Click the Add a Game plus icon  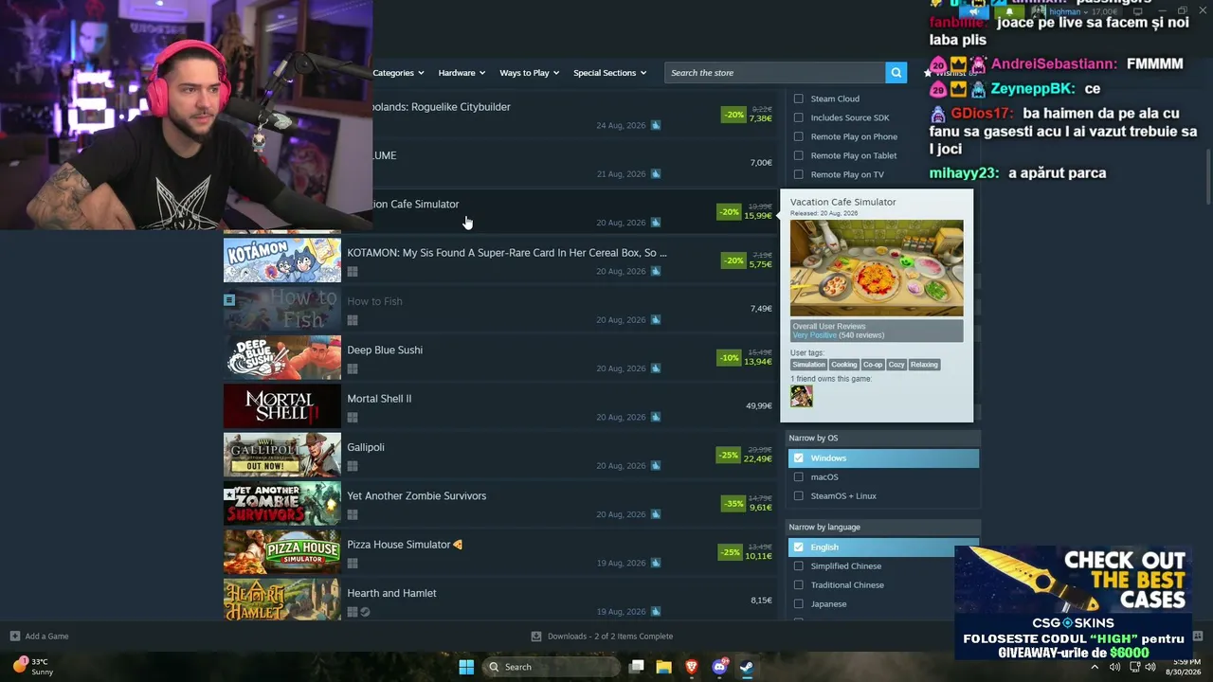point(14,637)
